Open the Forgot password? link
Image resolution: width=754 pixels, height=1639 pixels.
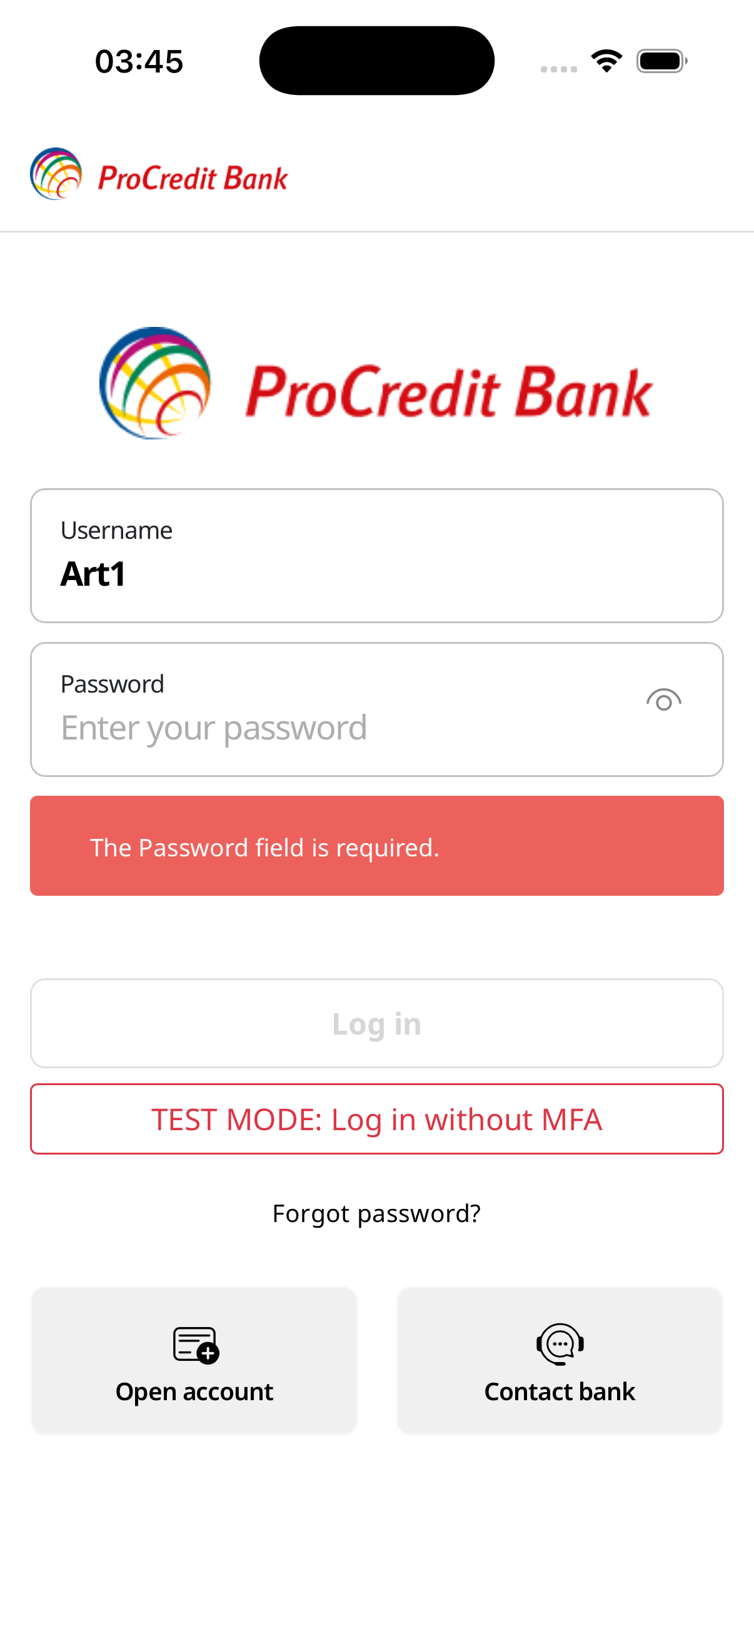[376, 1214]
